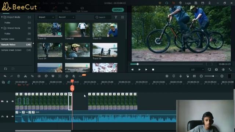Mute the audio track speaker icon
The width and height of the screenshot is (235, 132).
(12, 117)
